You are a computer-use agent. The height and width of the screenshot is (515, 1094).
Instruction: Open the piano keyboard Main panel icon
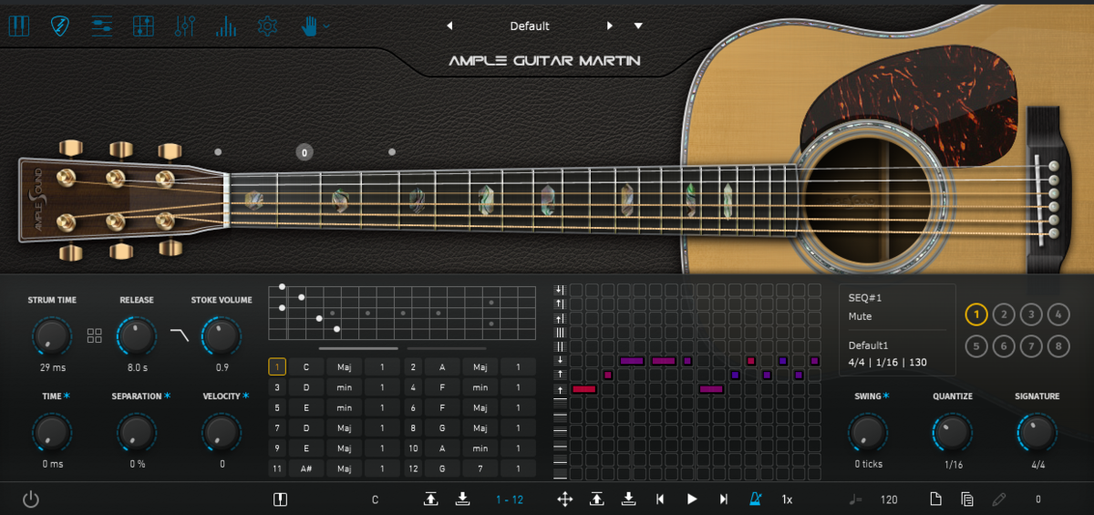(x=19, y=26)
